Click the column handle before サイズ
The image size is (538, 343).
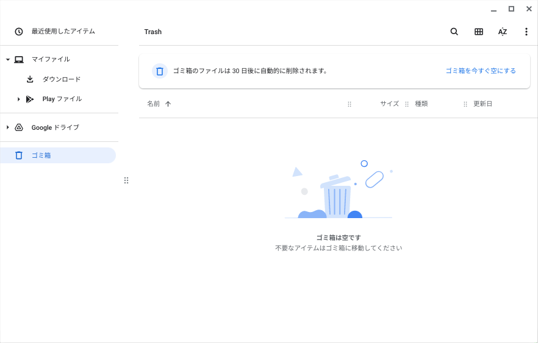click(x=350, y=104)
